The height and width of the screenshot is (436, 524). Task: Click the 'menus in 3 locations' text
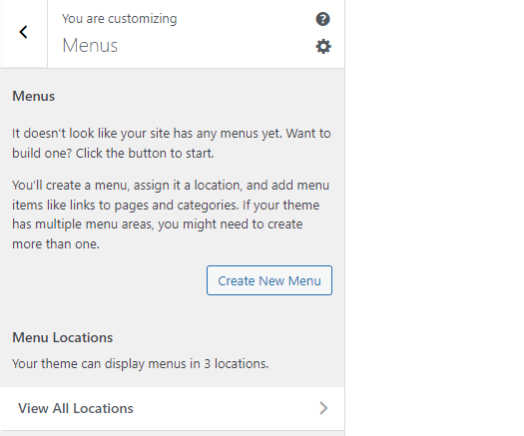[x=209, y=364]
